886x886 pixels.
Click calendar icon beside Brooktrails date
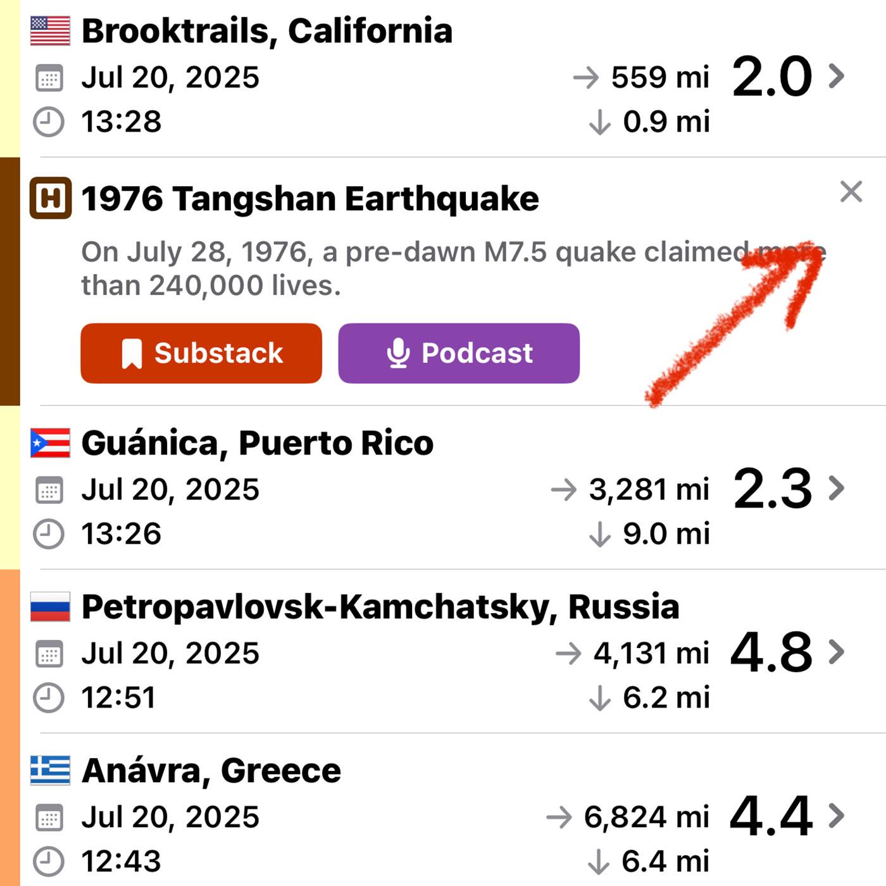(x=49, y=78)
